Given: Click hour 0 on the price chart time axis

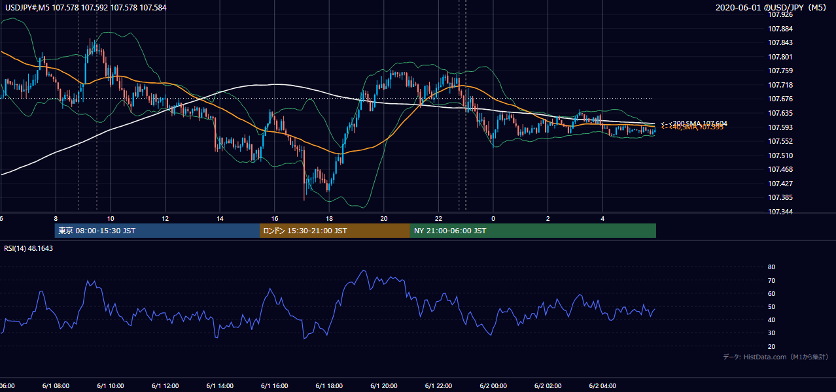Looking at the screenshot, I should point(493,218).
